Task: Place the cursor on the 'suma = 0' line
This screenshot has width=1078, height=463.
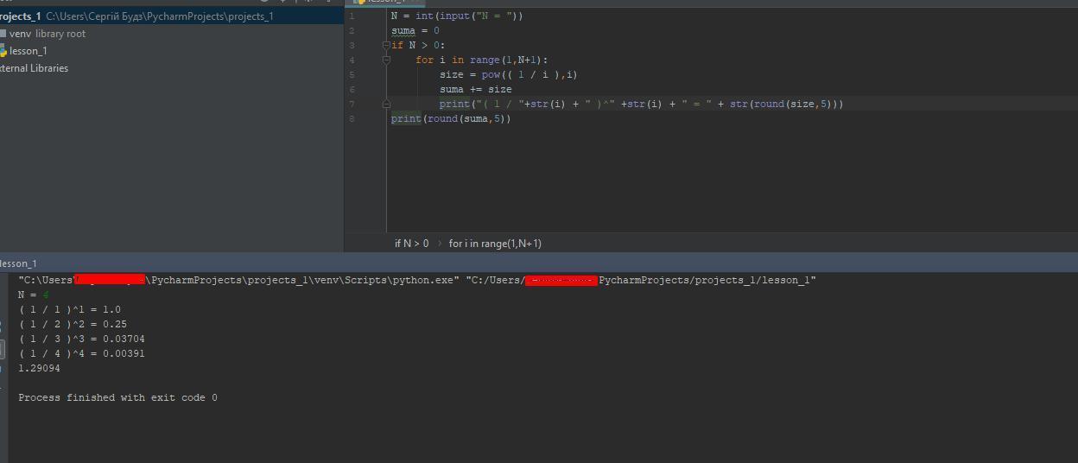Action: click(415, 30)
